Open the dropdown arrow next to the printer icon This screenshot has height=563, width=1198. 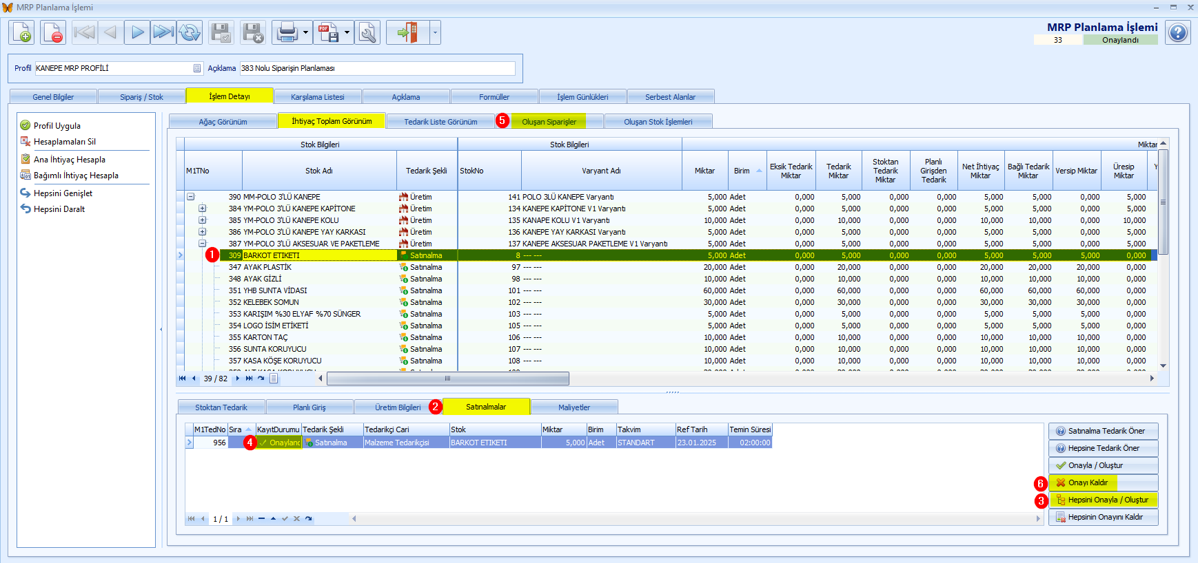305,32
